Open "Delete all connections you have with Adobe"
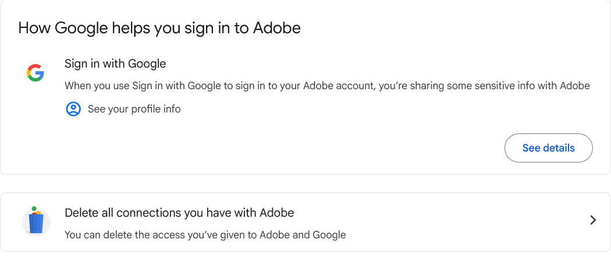Viewport: 611px width, 268px height. pos(179,213)
